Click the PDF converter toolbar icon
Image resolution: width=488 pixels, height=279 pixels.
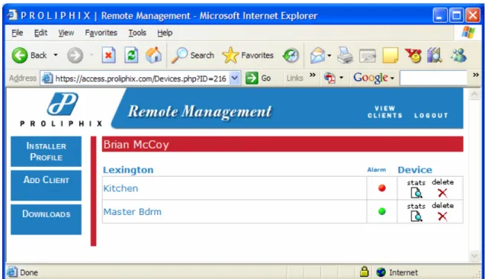coord(330,78)
